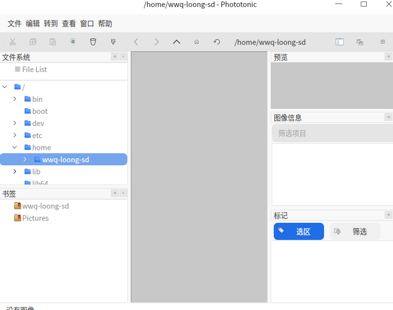Image resolution: width=393 pixels, height=310 pixels.
Task: Select the lib folder in tree
Action: tap(36, 171)
